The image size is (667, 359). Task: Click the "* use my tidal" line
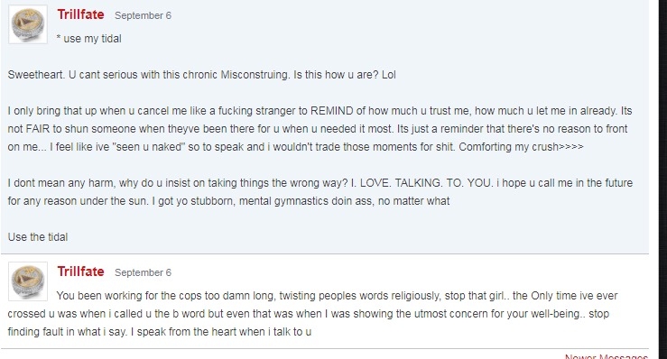(x=89, y=39)
